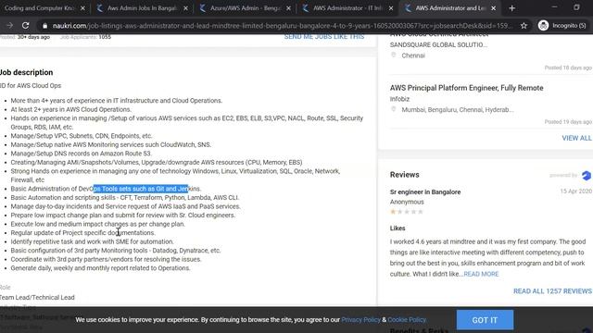This screenshot has width=593, height=333.
Task: Close the AWS Administrator and Lead tab
Action: (493, 8)
